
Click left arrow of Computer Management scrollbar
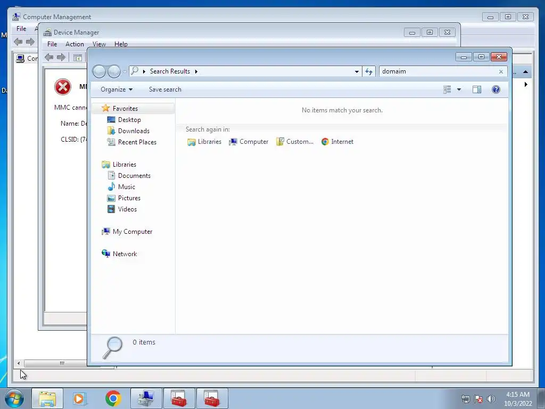point(19,363)
